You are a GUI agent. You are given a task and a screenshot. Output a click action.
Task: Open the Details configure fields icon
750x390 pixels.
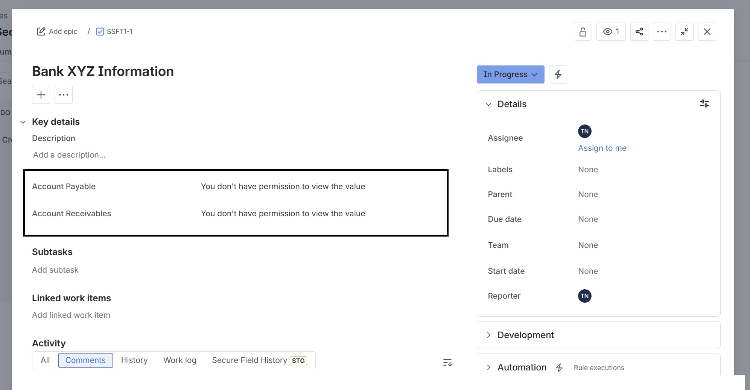tap(704, 104)
